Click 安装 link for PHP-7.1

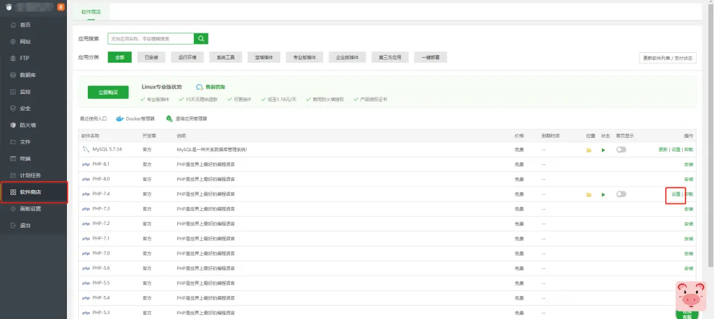point(688,239)
